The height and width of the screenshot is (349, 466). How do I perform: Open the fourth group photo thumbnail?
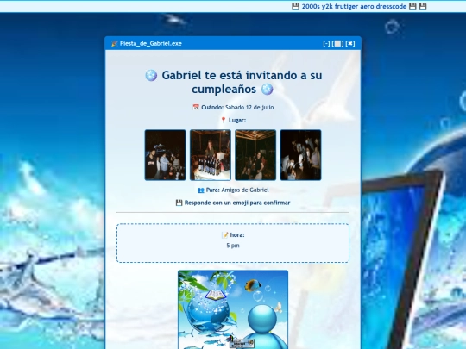point(301,155)
